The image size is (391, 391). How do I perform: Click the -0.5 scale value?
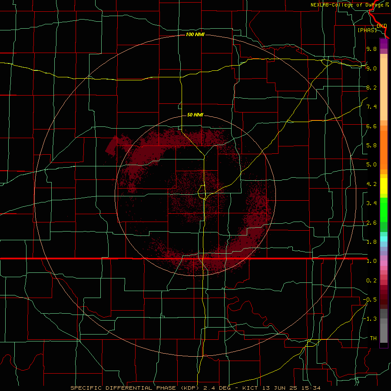[370, 300]
